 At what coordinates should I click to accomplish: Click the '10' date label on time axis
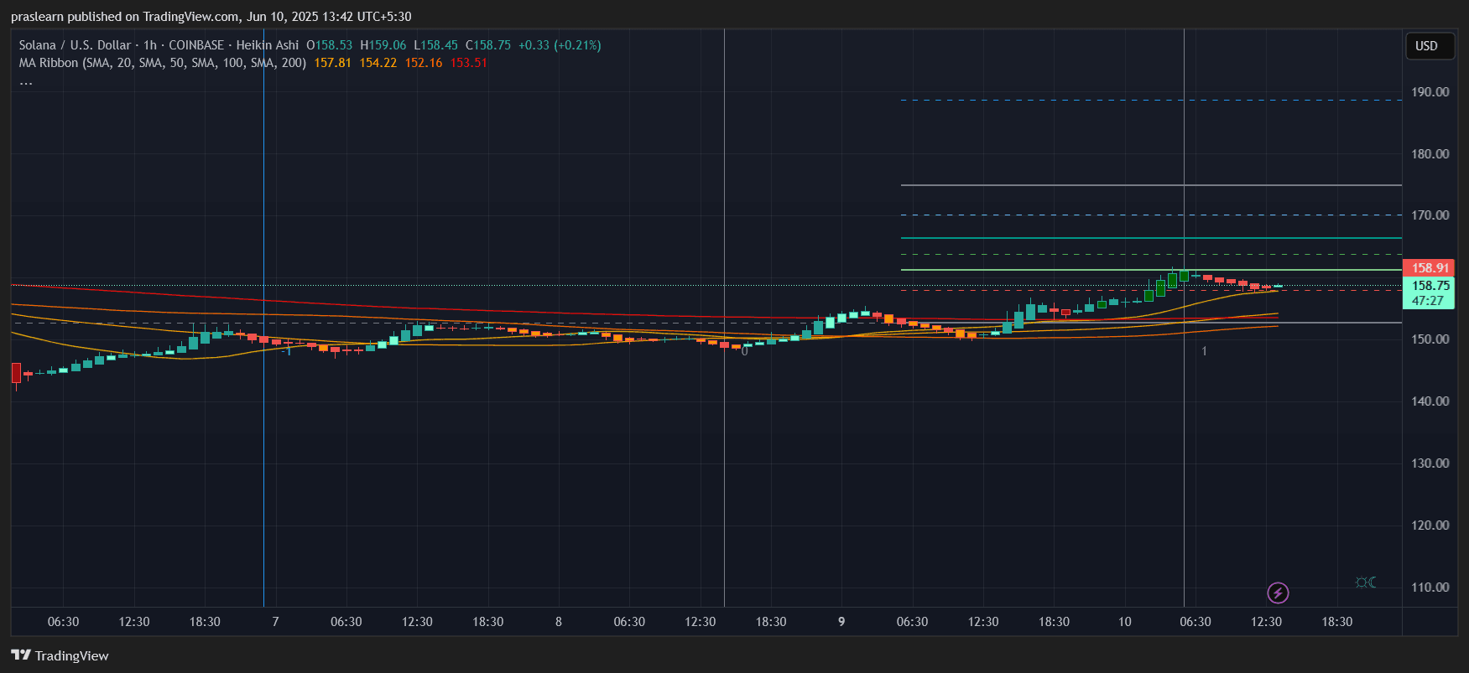point(1124,622)
